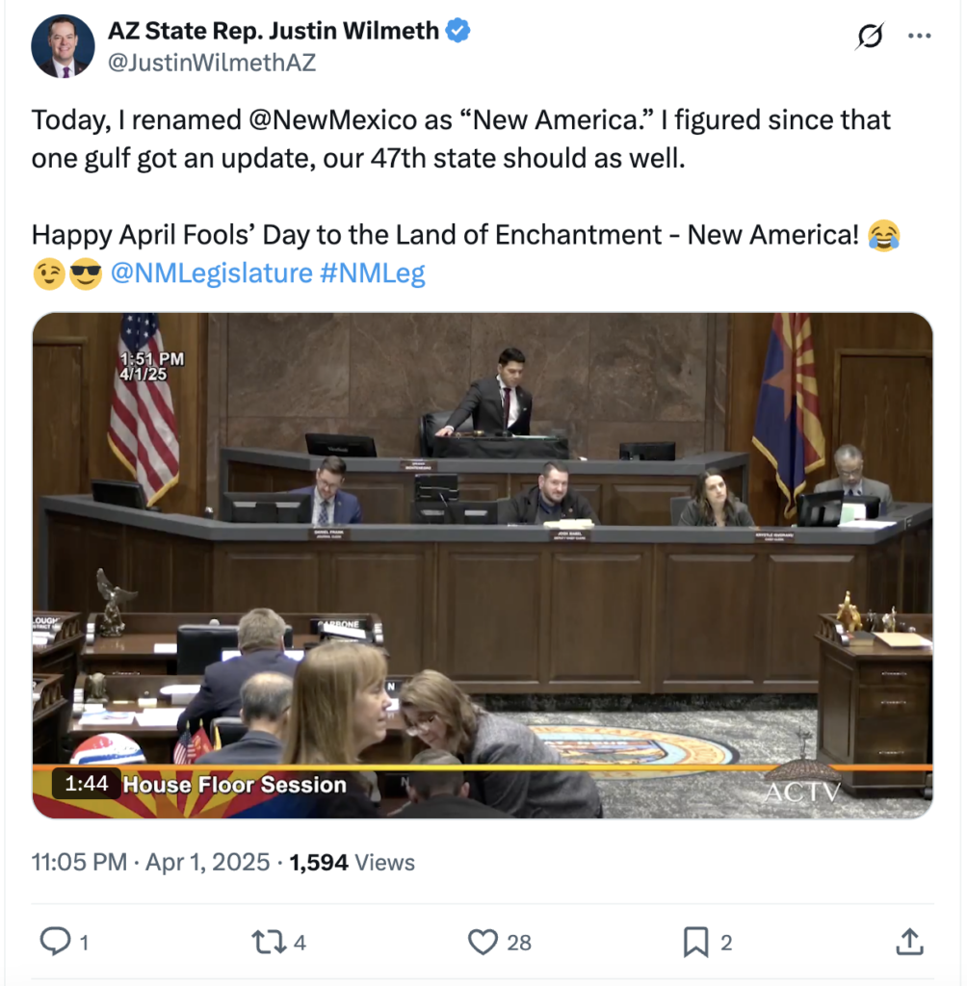Click the repost count 4
Viewport: 967px width, 986px height.
tap(300, 943)
